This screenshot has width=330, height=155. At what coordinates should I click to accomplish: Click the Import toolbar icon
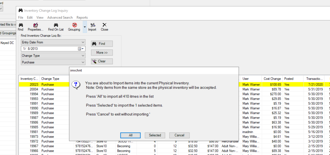click(92, 27)
